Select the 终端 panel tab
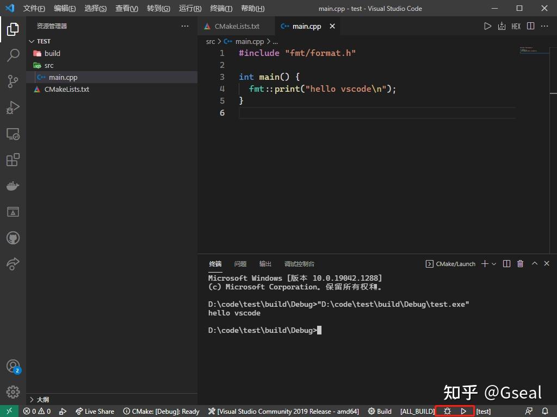 [215, 264]
